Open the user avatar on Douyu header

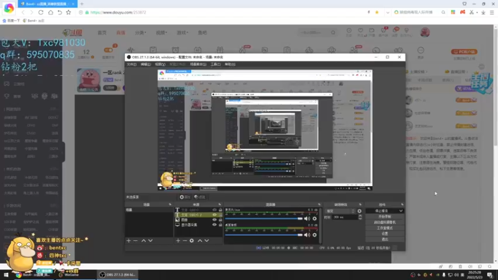click(425, 32)
